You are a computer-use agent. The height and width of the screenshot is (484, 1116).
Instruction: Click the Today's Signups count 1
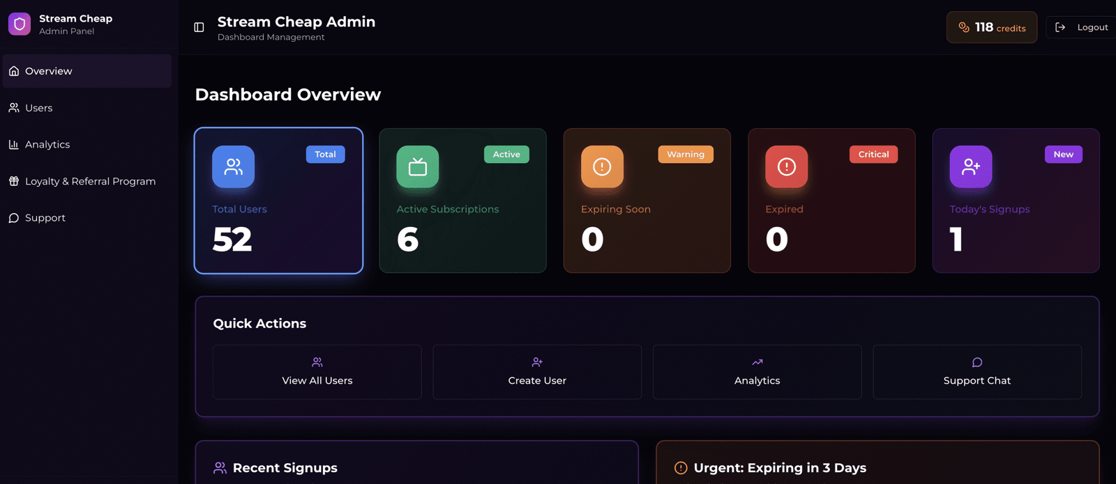pyautogui.click(x=956, y=240)
